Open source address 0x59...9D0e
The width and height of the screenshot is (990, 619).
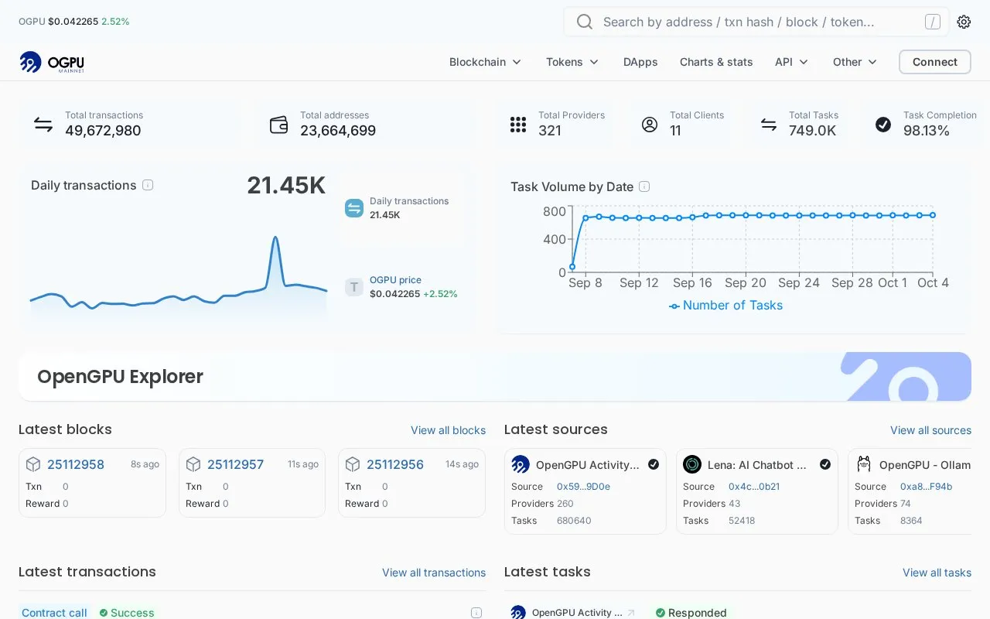(583, 487)
